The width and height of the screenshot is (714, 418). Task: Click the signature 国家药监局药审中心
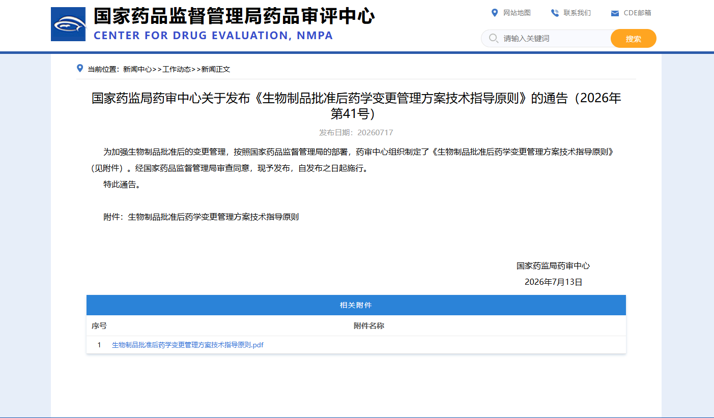click(x=553, y=265)
